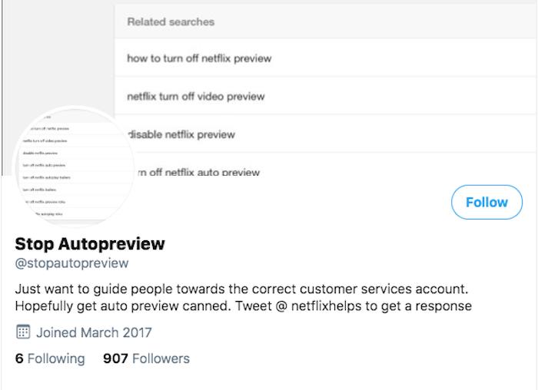Click the word Following
Viewport: 538px width, 390px height.
click(x=56, y=359)
